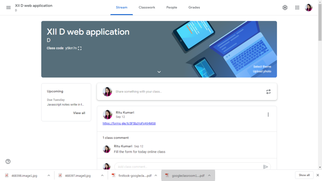Screen dimensions: 322x181
Task: Expand class details chevron on banner
Action: 159,72
